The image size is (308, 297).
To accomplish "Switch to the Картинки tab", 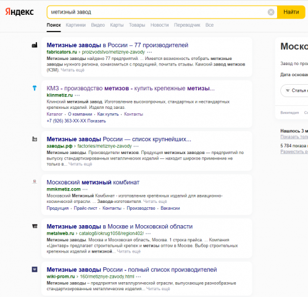I will (76, 25).
